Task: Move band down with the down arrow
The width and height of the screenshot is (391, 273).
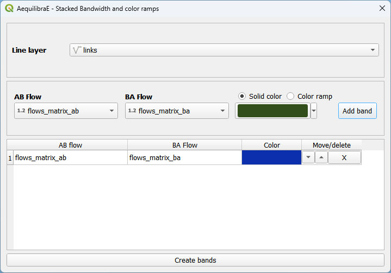Action: click(x=308, y=157)
